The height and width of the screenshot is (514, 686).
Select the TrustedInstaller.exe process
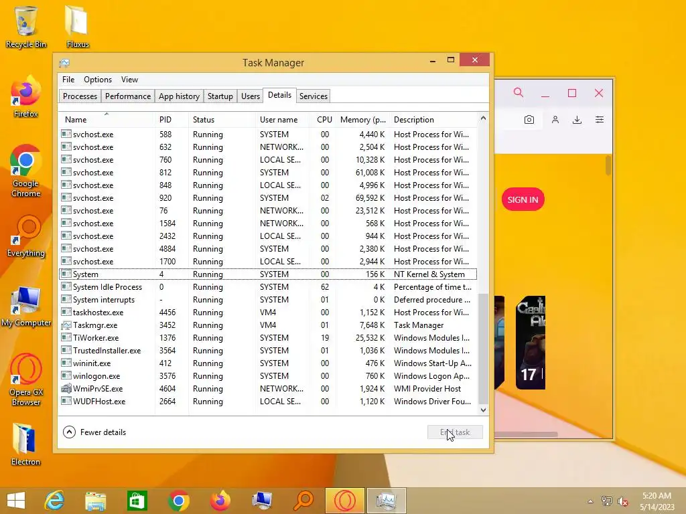(x=268, y=351)
